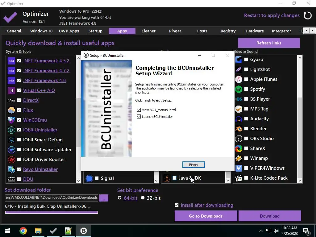
Task: Check the Signal checkbox
Action: point(97,178)
